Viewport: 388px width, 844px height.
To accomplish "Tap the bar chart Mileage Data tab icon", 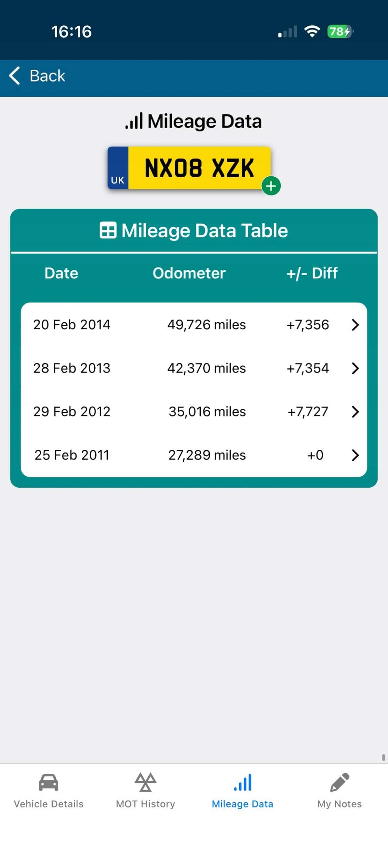I will click(243, 782).
